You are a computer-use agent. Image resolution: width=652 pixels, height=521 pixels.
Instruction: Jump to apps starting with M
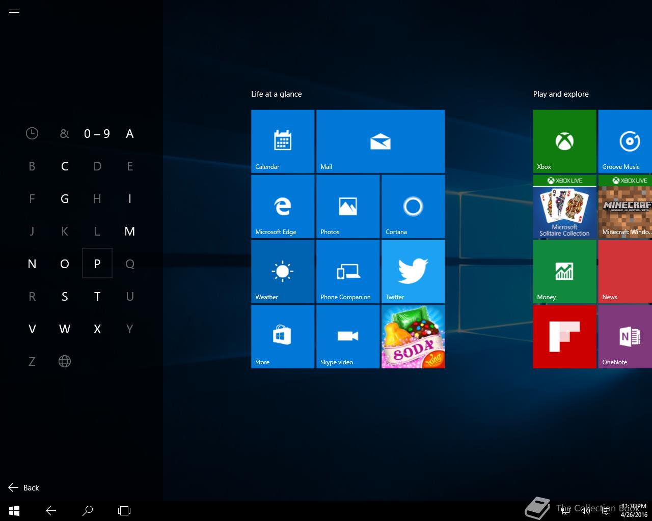pyautogui.click(x=130, y=231)
